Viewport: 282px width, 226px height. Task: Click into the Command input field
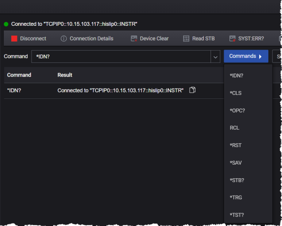click(121, 56)
